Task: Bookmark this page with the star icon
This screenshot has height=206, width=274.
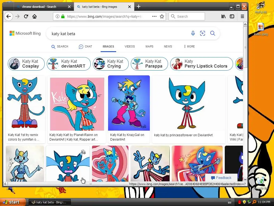Action: [x=162, y=16]
